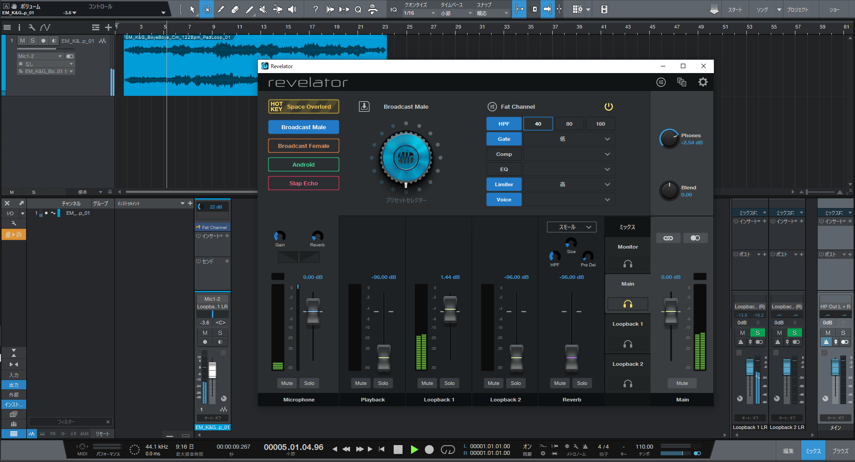Switch to the ミックス tab at bottom right
Viewport: 855px width, 462px height.
[x=813, y=451]
